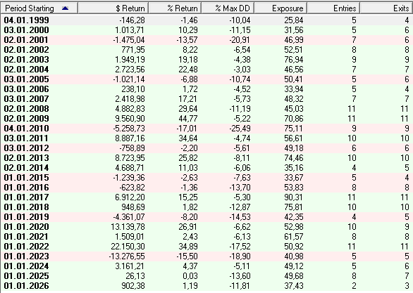Viewport: 413px width, 293px height.
Task: Click the Entries column header
Action: 333,8
